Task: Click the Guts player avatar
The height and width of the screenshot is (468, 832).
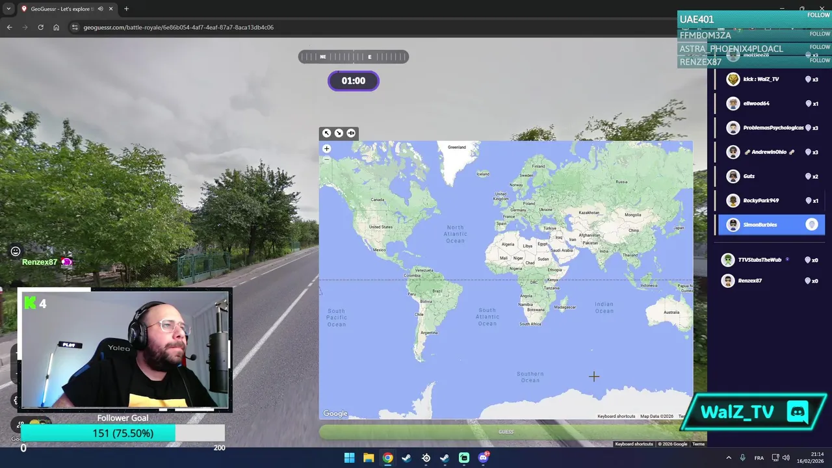Action: [733, 176]
